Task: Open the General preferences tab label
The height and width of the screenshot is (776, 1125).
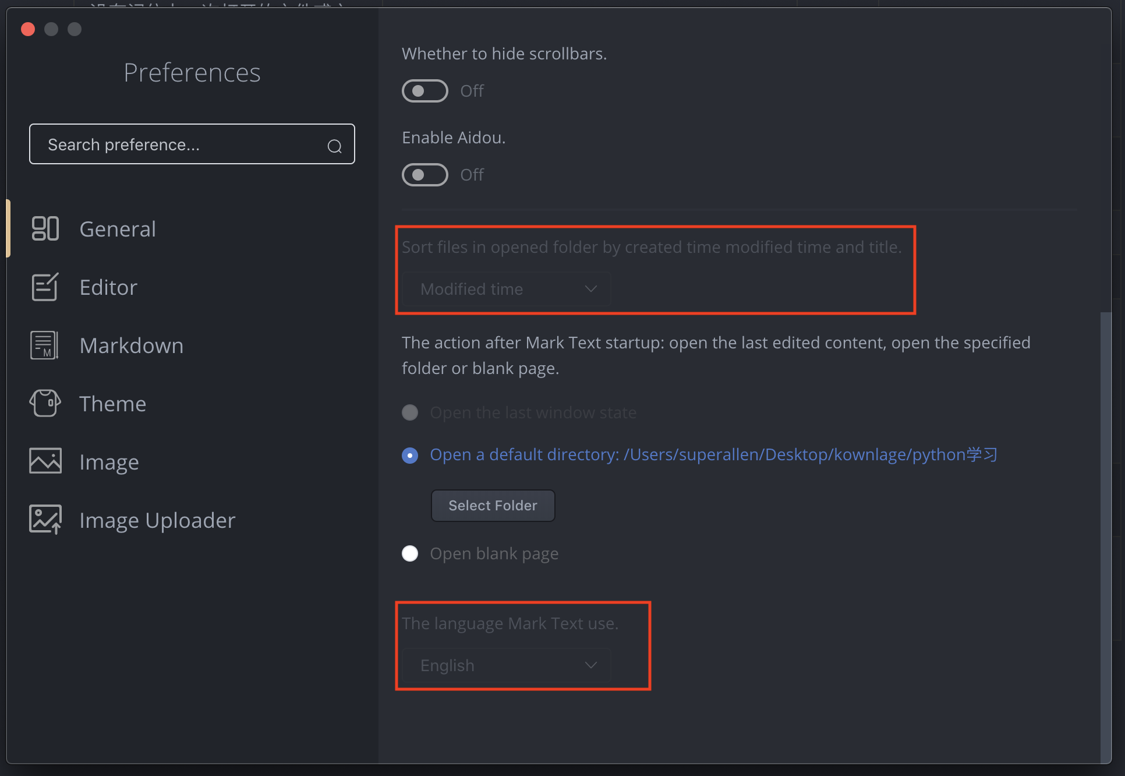Action: (118, 229)
